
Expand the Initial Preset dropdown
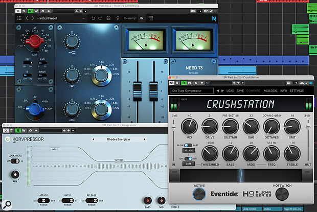83,18
